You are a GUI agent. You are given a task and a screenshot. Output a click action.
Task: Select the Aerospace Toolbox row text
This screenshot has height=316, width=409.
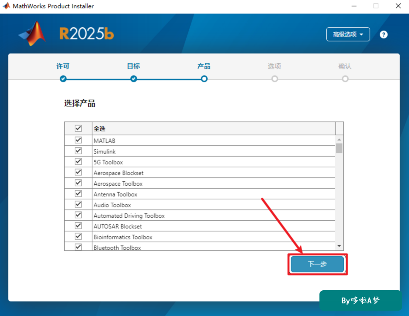point(118,184)
